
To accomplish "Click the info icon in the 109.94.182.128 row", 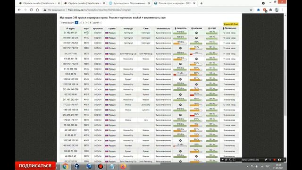I will pyautogui.click(x=180, y=79).
